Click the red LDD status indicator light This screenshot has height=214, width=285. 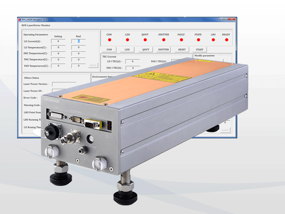pos(128,40)
